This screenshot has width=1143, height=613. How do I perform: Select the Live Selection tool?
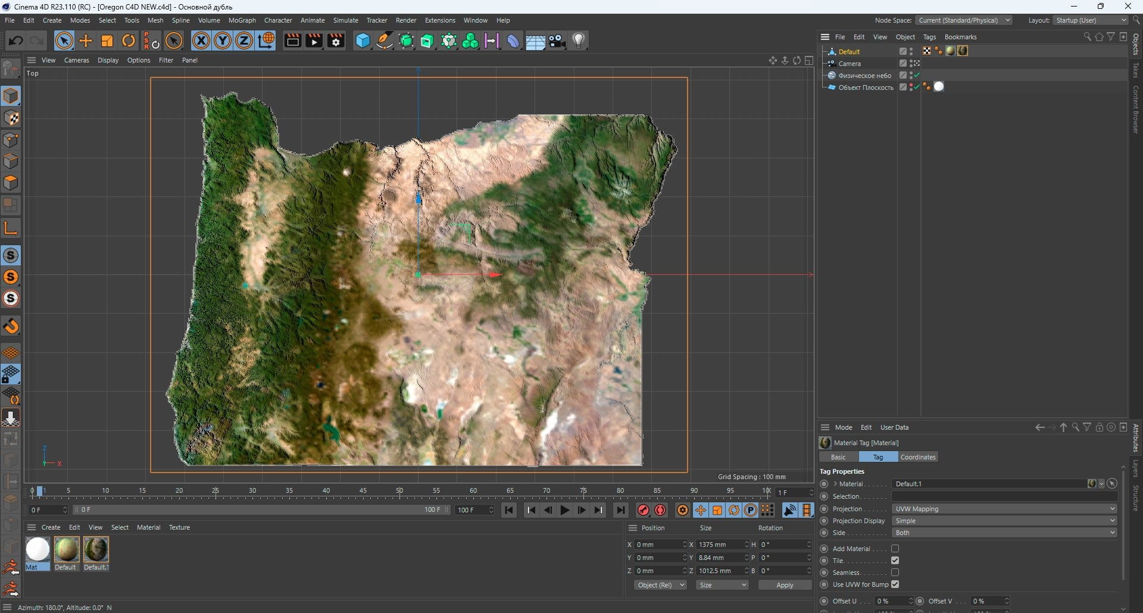(x=64, y=40)
